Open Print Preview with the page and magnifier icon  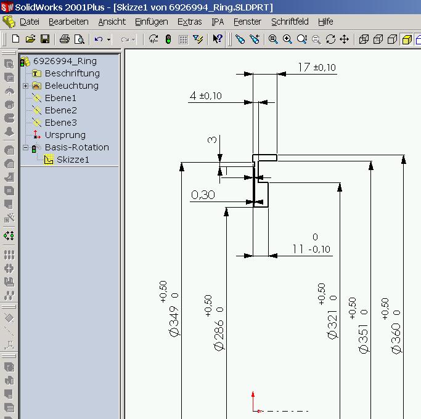click(79, 39)
